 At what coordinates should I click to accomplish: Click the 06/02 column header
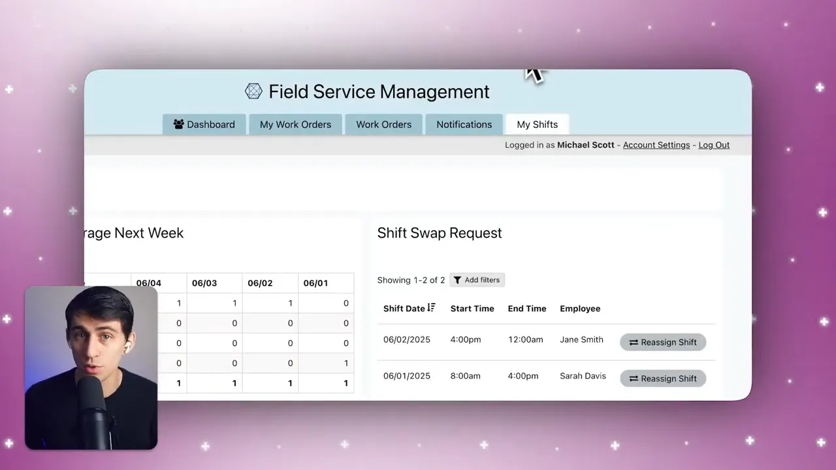270,283
